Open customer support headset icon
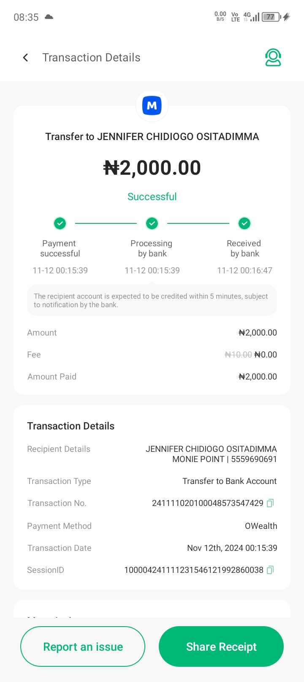Image resolution: width=304 pixels, height=682 pixels. pyautogui.click(x=273, y=58)
